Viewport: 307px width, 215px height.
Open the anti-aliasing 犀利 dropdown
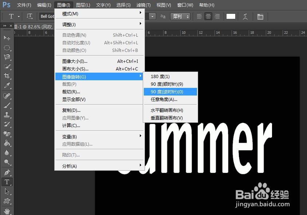point(180,16)
